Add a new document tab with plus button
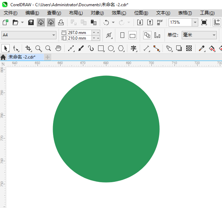This screenshot has width=222, height=208. pos(47,57)
